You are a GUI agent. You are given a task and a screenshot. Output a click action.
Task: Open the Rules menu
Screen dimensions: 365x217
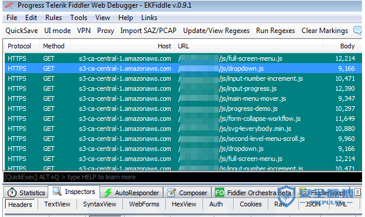coord(54,18)
